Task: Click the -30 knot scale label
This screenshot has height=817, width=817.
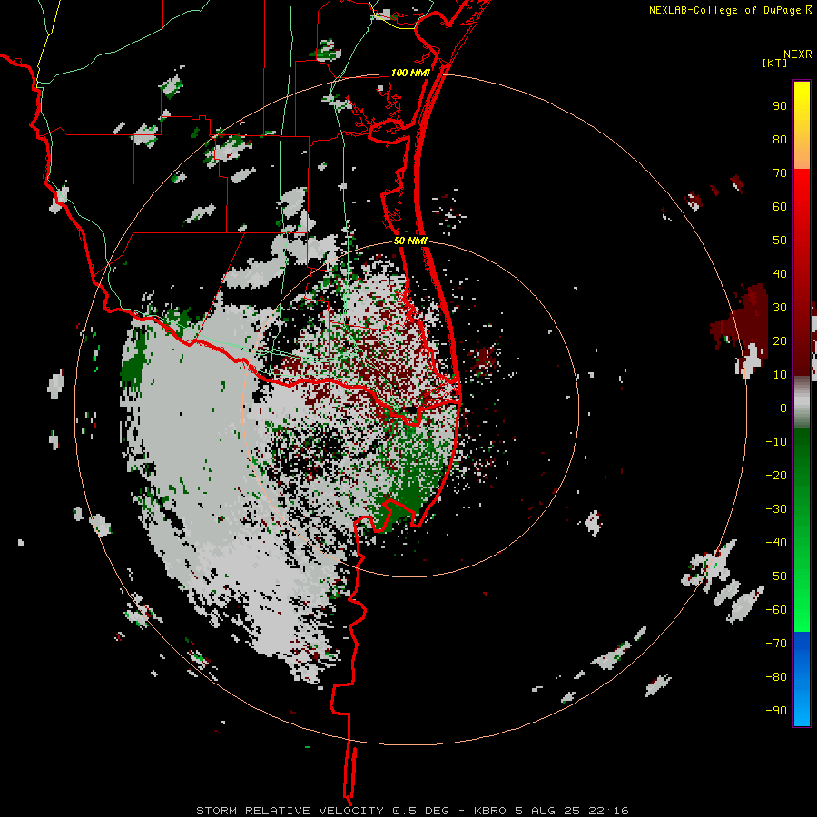Action: click(x=776, y=509)
